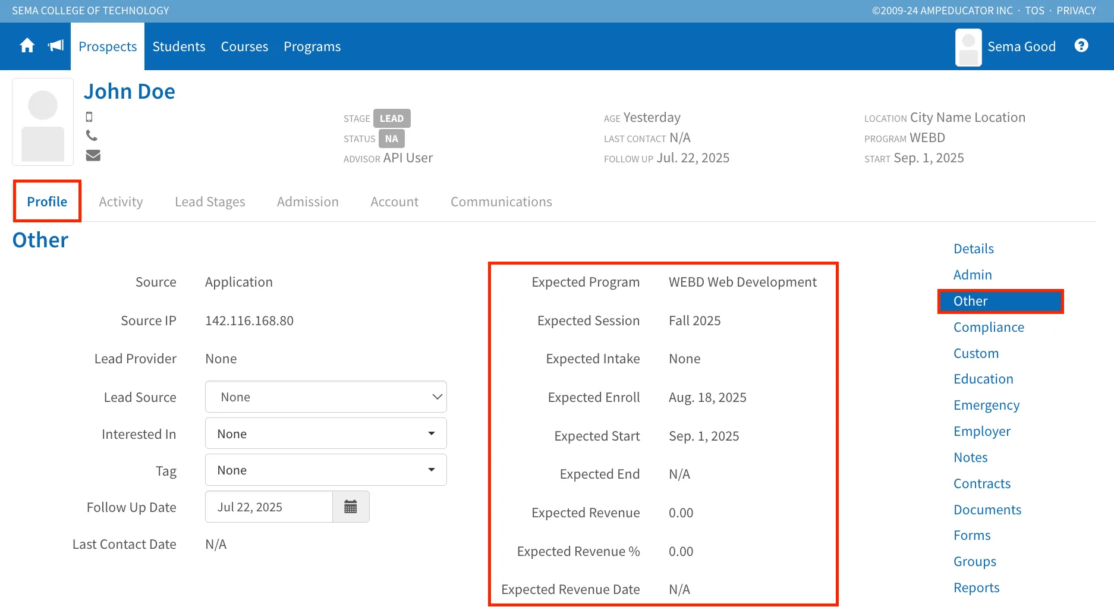Open the Notes section link
Viewport: 1114px width, 616px height.
970,457
